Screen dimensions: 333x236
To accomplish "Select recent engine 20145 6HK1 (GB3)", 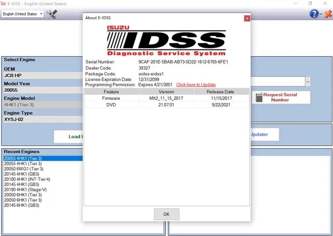I will (22, 205).
